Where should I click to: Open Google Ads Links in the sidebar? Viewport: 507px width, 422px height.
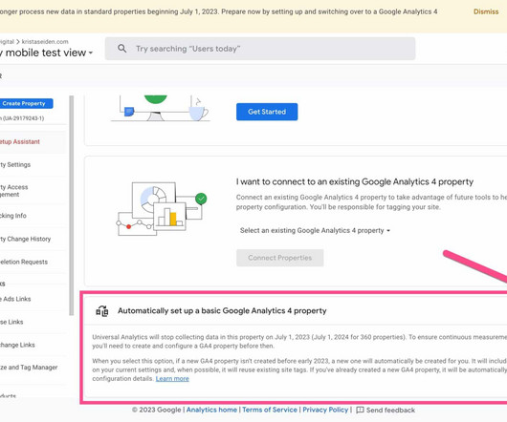coord(33,299)
